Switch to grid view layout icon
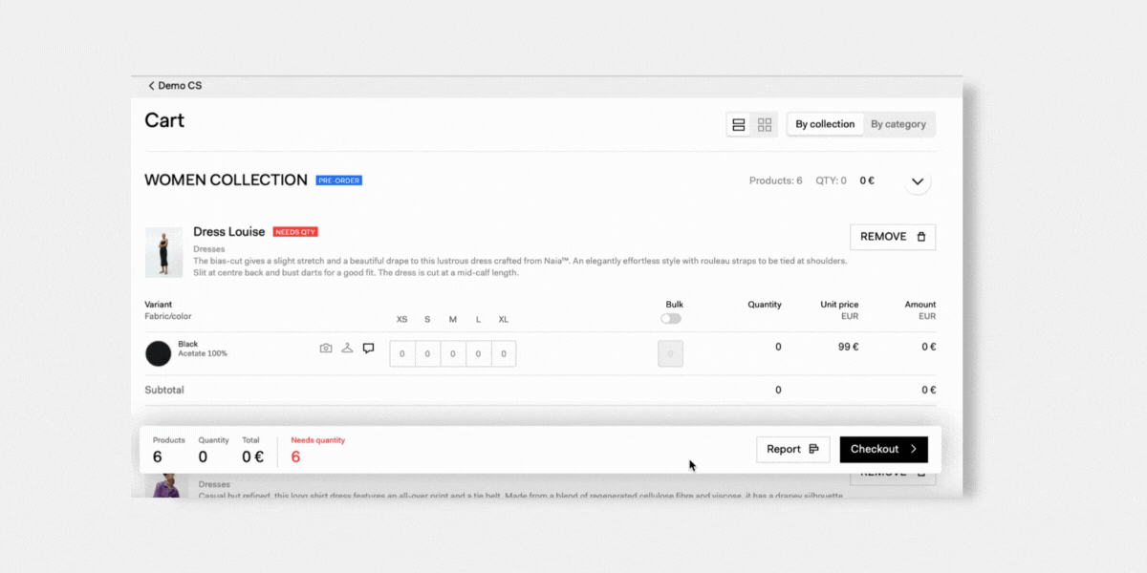 765,124
